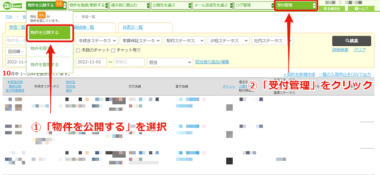Open the 自店舗 filter dropdown
Image resolution: width=380 pixels, height=175 pixels.
pyautogui.click(x=16, y=51)
